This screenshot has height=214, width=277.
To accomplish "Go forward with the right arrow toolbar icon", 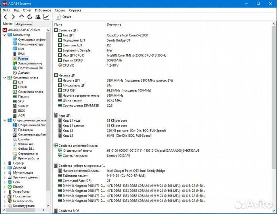I will pyautogui.click(x=13, y=17).
